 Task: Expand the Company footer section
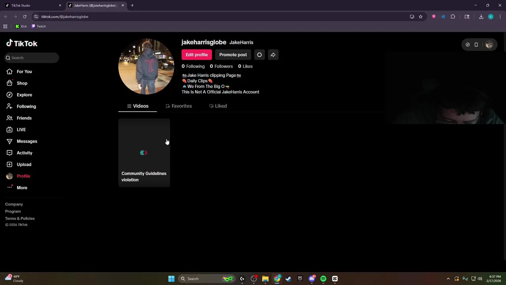tap(14, 204)
